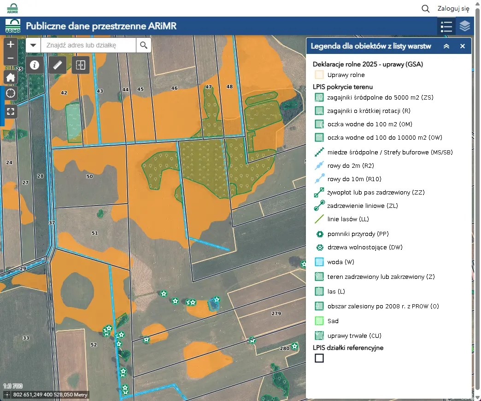Zoom in on the map
The height and width of the screenshot is (401, 481).
pos(11,44)
